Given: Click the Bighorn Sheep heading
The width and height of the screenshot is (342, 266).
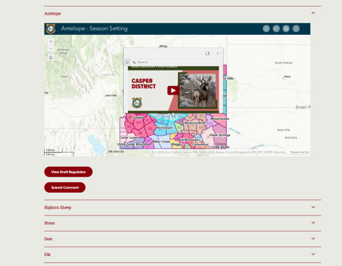Looking at the screenshot, I should tap(58, 207).
